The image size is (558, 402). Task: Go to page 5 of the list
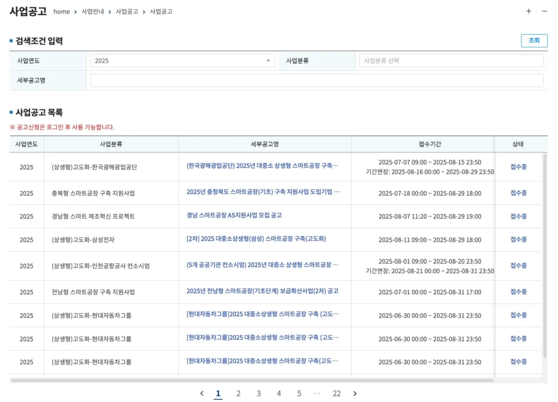click(x=299, y=393)
